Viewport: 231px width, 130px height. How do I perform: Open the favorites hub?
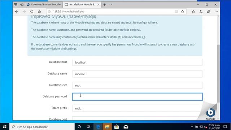coord(193,12)
